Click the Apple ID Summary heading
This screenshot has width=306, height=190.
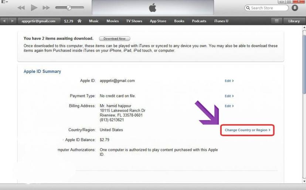coord(42,71)
